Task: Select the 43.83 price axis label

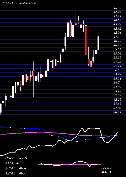Action: tap(117, 20)
